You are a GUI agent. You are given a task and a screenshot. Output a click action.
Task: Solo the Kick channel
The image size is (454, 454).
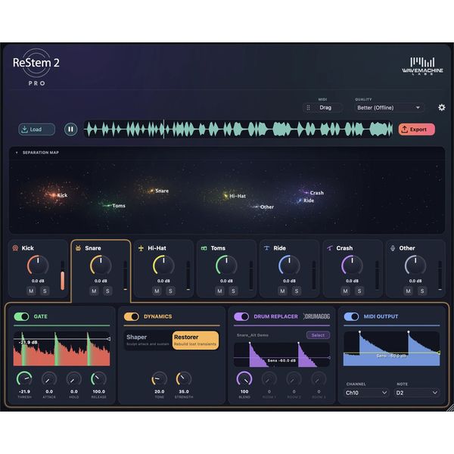point(45,291)
